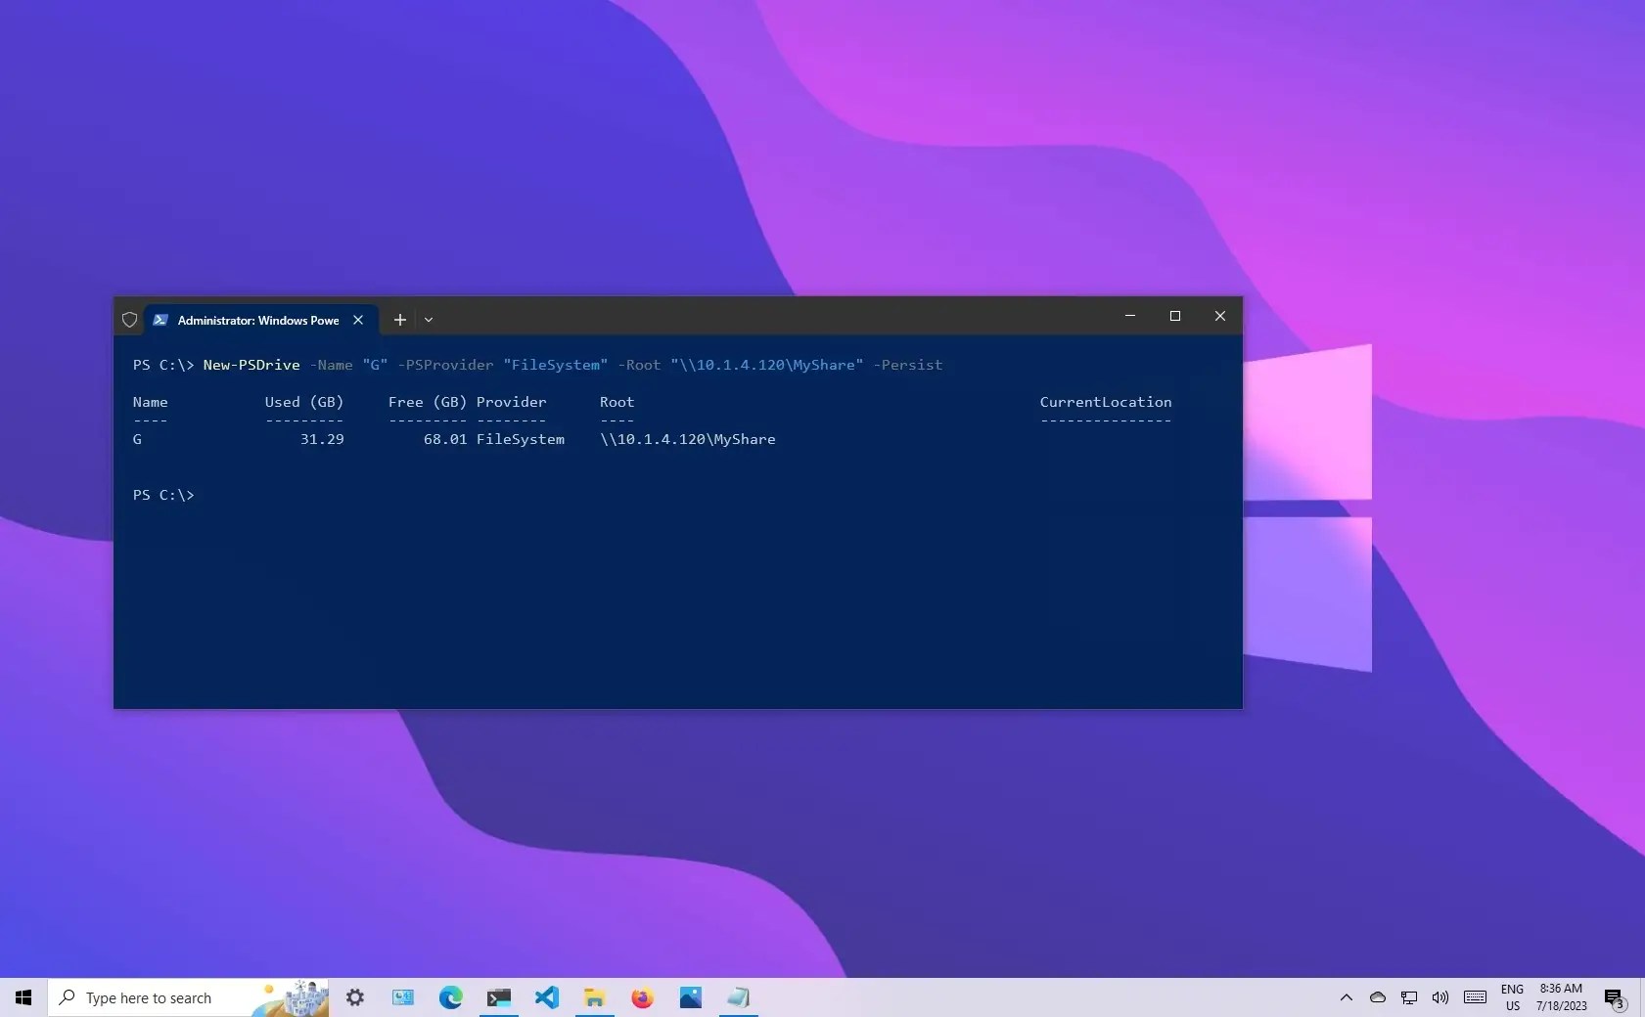This screenshot has width=1645, height=1017.
Task: Open the notification center showing 3 alerts
Action: [1615, 998]
